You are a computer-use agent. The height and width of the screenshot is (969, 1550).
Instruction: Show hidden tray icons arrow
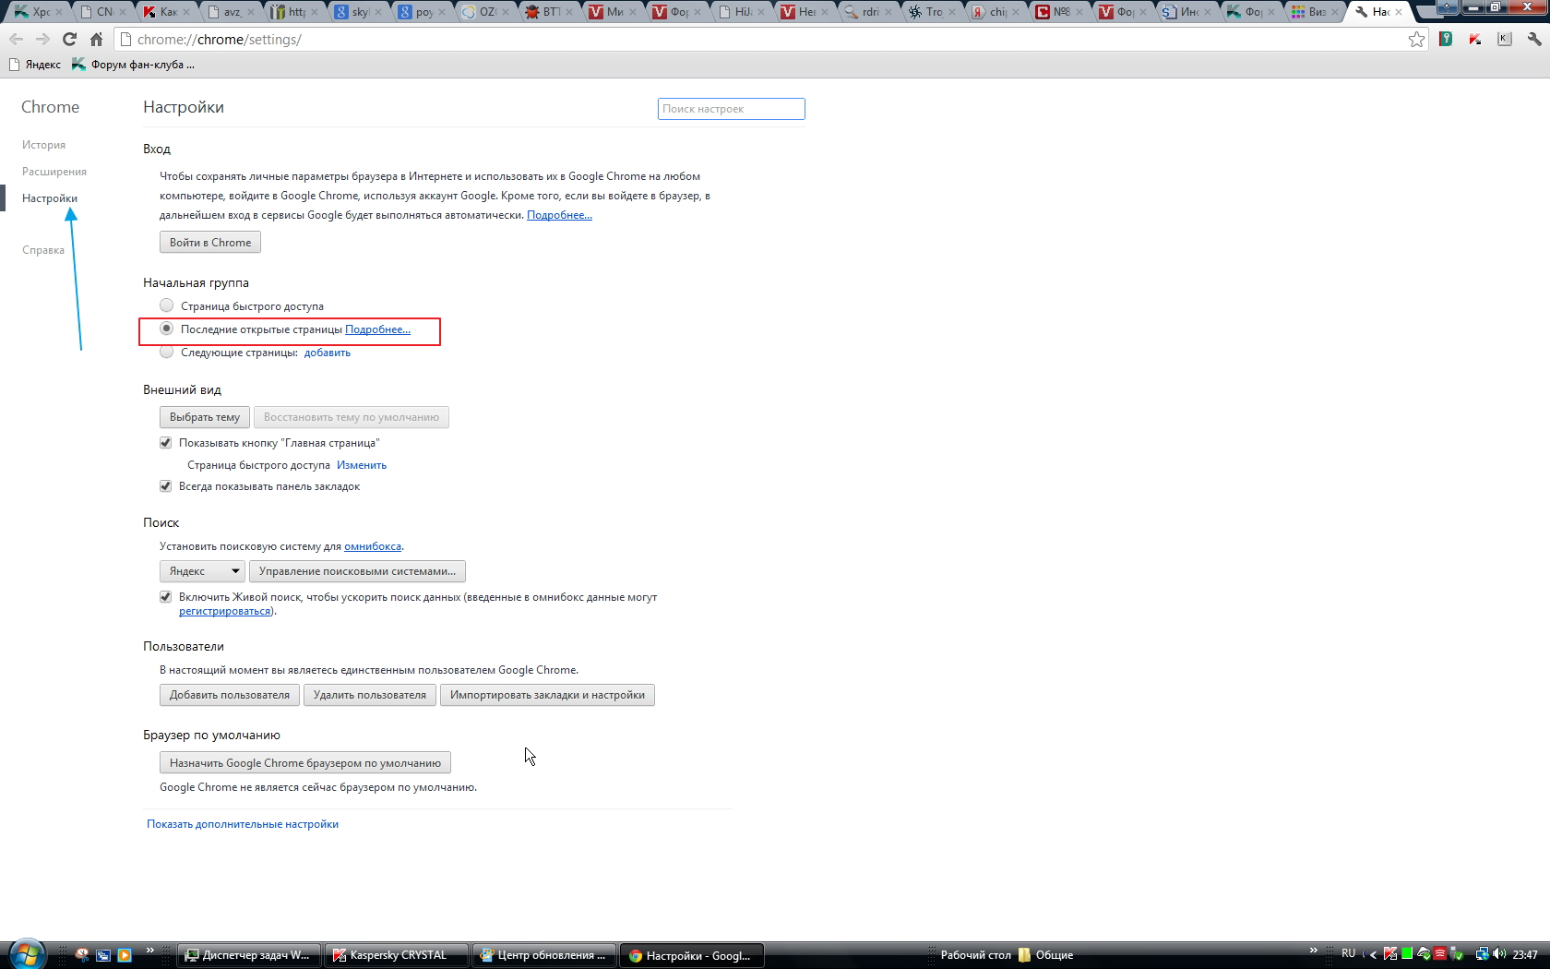coord(1373,955)
